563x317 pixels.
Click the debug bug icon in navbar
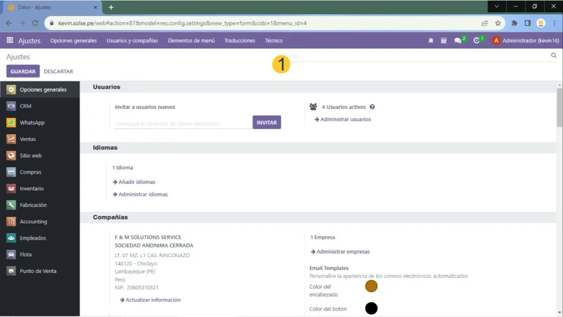[x=430, y=41]
